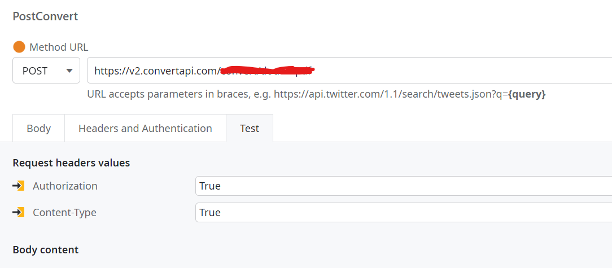612x268 pixels.
Task: Open the Headers and Authentication tab
Action: point(145,128)
